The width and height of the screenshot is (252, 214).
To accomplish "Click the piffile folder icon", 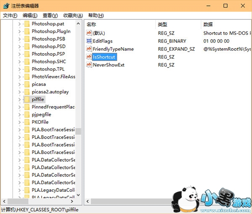I will (27, 99).
